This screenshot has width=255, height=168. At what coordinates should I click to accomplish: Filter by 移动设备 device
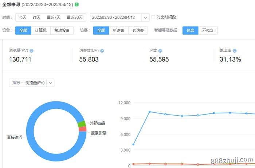(x=62, y=31)
